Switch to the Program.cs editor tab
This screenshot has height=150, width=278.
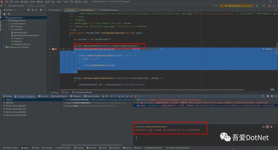point(54,10)
